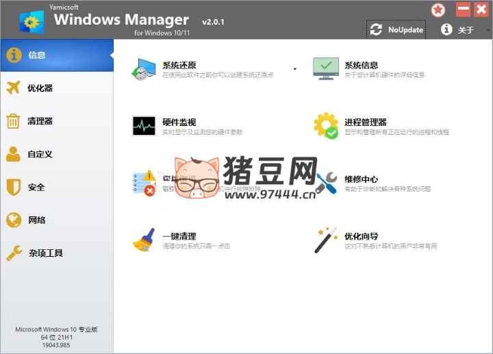The width and height of the screenshot is (493, 354).
Task: Expand the dropdown arrow beside 系统还原
Action: tap(294, 69)
